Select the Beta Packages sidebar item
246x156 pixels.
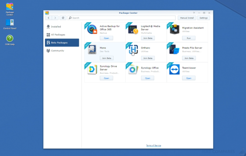coord(62,43)
